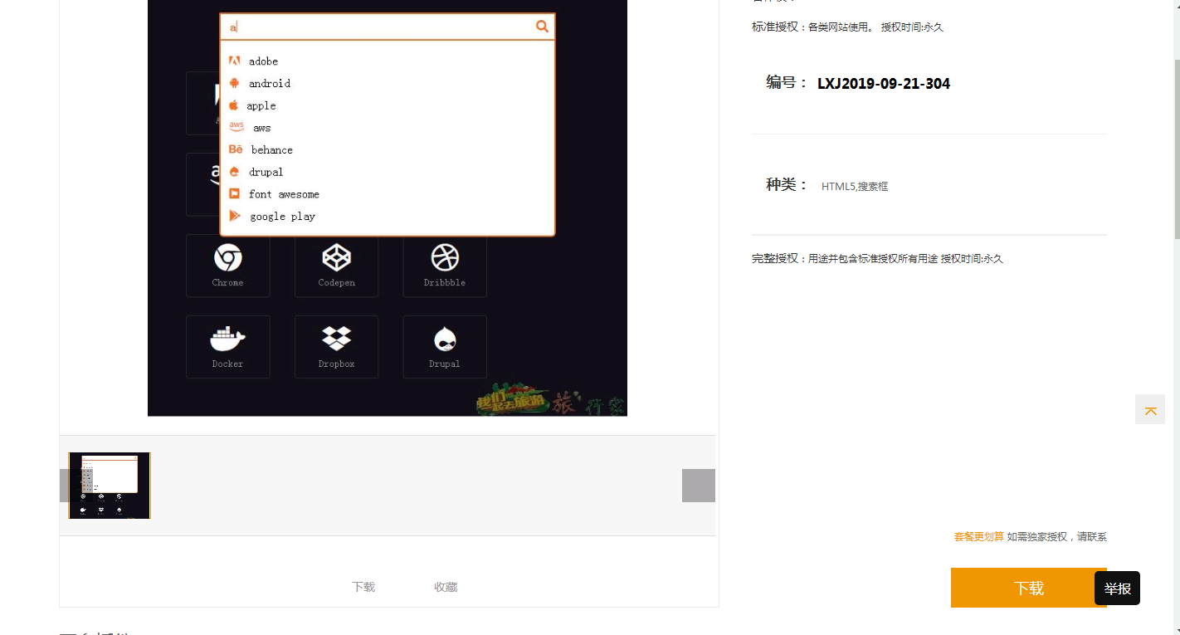Select android from the suggestion list
The width and height of the screenshot is (1180, 635).
[x=269, y=84]
